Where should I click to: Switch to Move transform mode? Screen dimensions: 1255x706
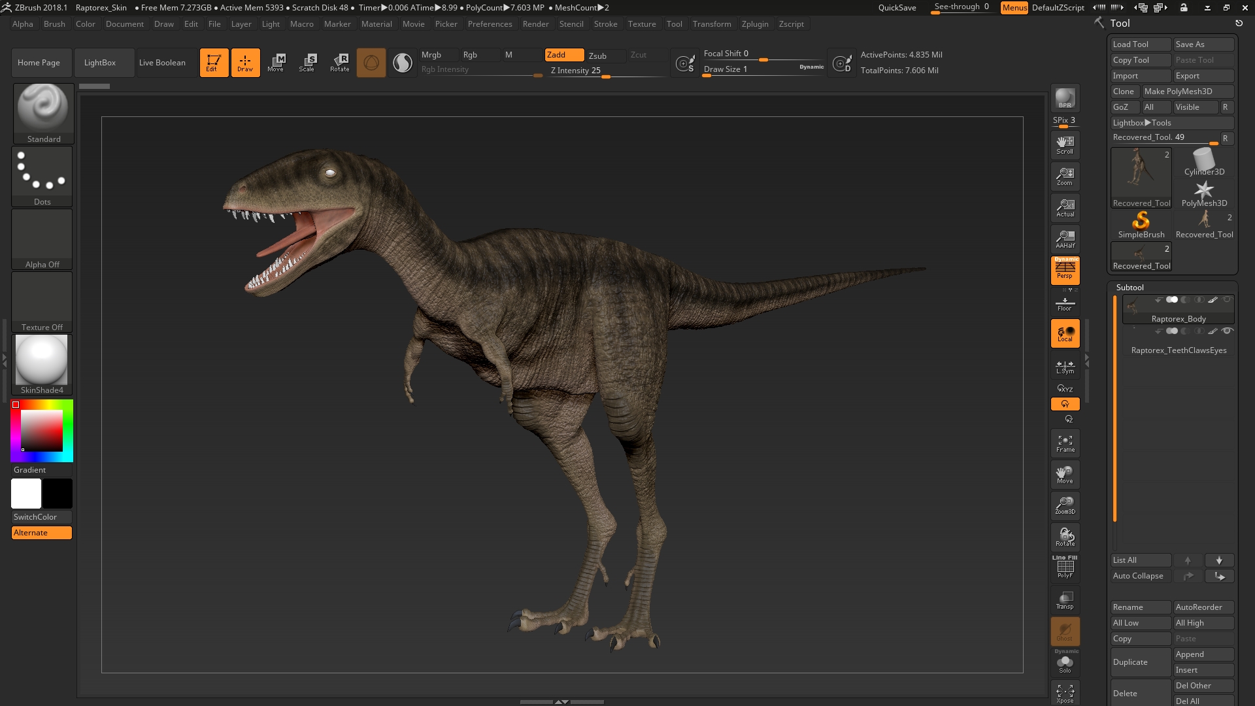pos(276,63)
